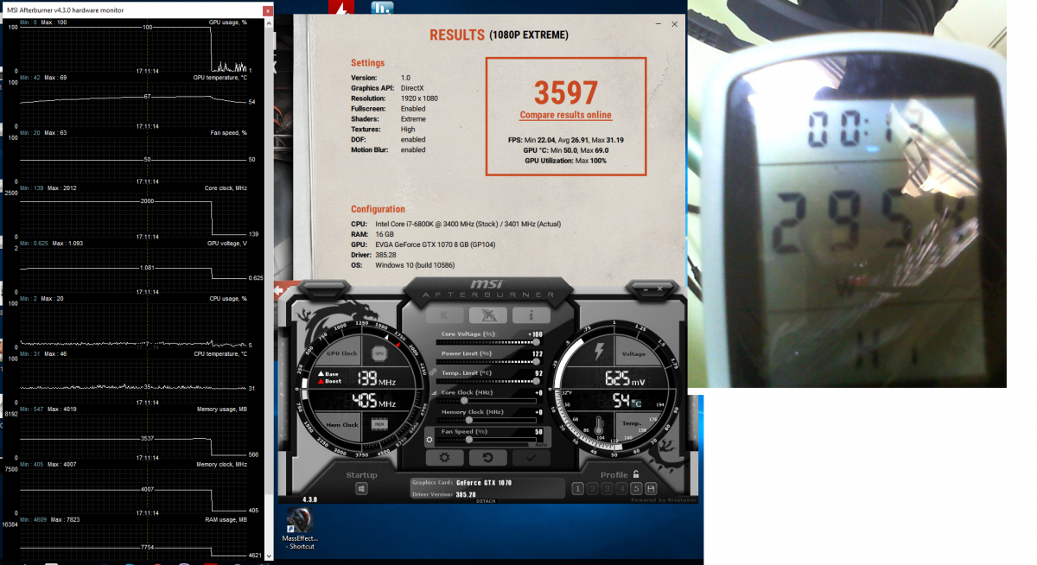The height and width of the screenshot is (565, 1037).
Task: Select profile slot 3
Action: [607, 489]
